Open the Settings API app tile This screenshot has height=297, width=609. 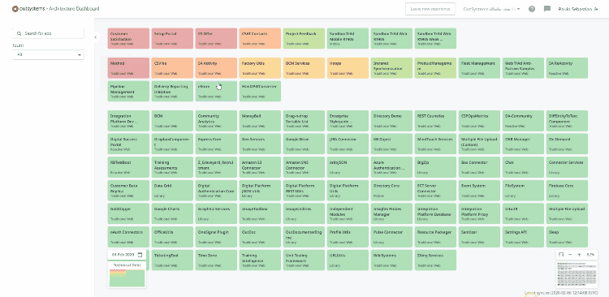pos(523,237)
